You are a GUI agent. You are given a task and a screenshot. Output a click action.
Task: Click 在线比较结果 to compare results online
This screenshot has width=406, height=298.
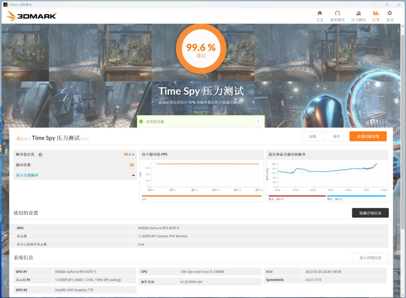tap(368, 136)
